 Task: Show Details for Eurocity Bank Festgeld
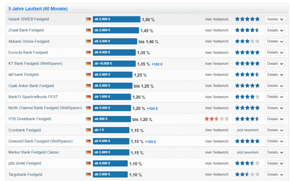[275, 52]
